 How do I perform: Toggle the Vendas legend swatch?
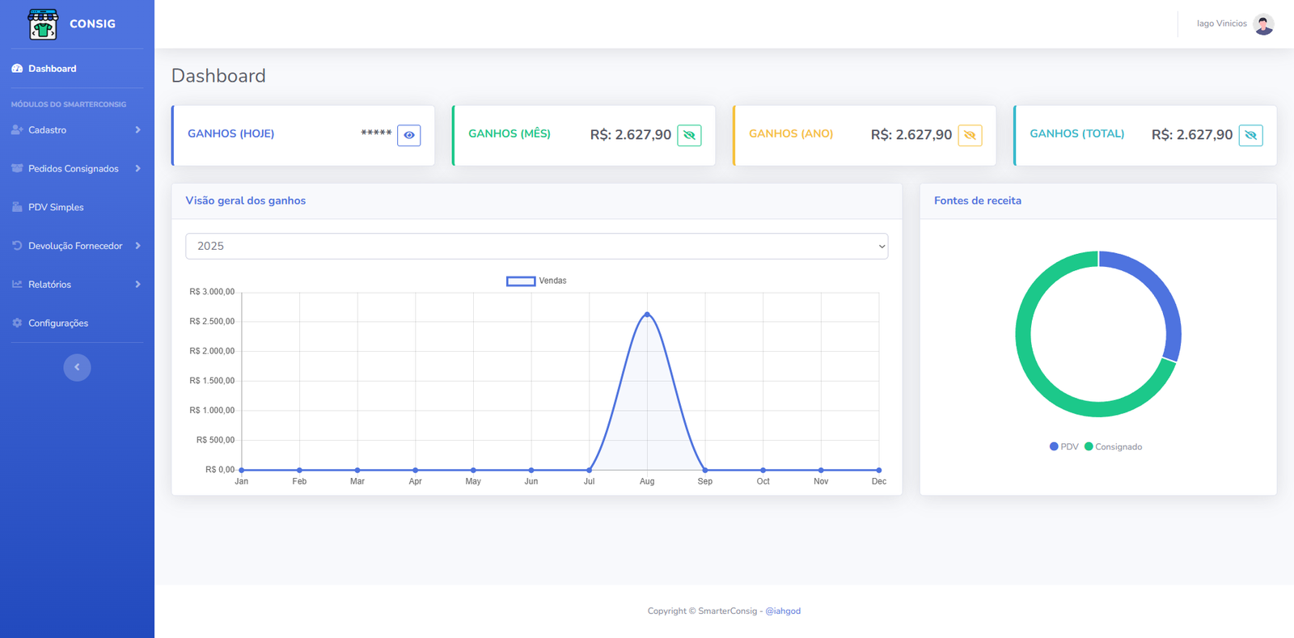pyautogui.click(x=521, y=281)
